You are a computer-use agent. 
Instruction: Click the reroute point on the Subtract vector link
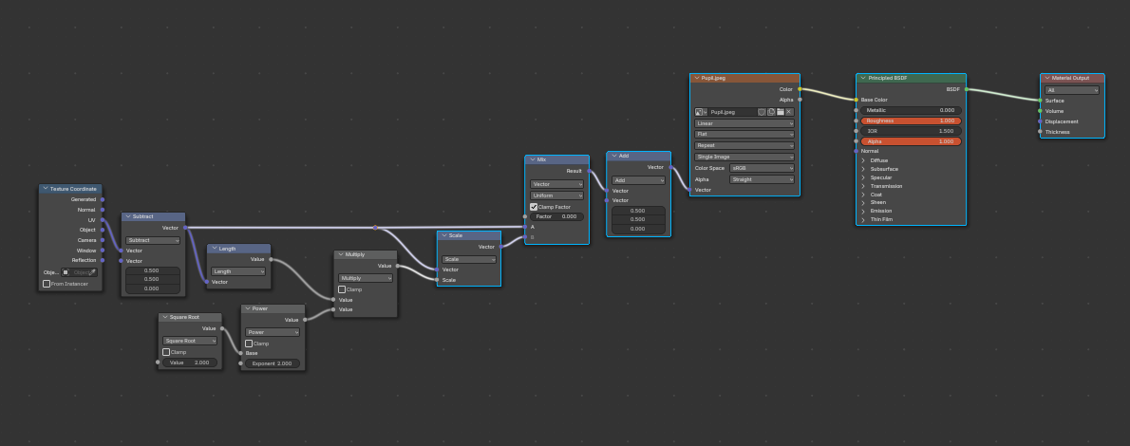tap(375, 228)
